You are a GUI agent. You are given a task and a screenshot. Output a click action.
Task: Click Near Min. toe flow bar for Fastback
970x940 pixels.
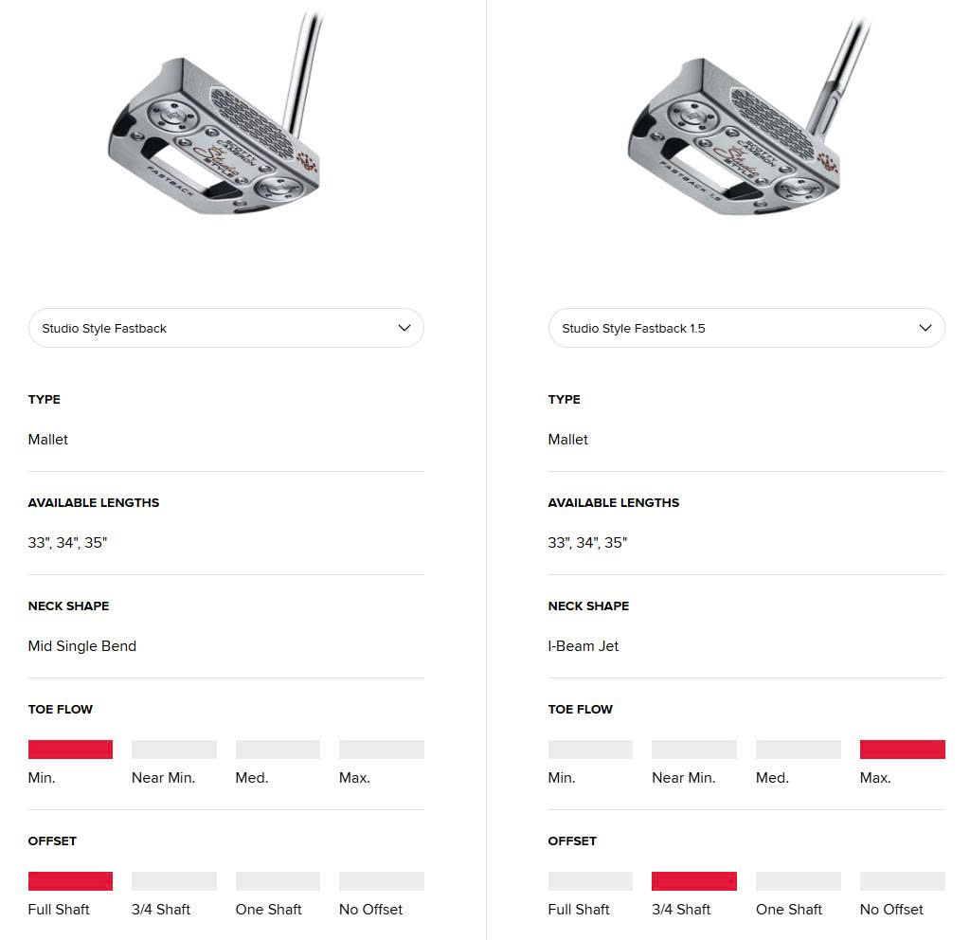[x=173, y=750]
